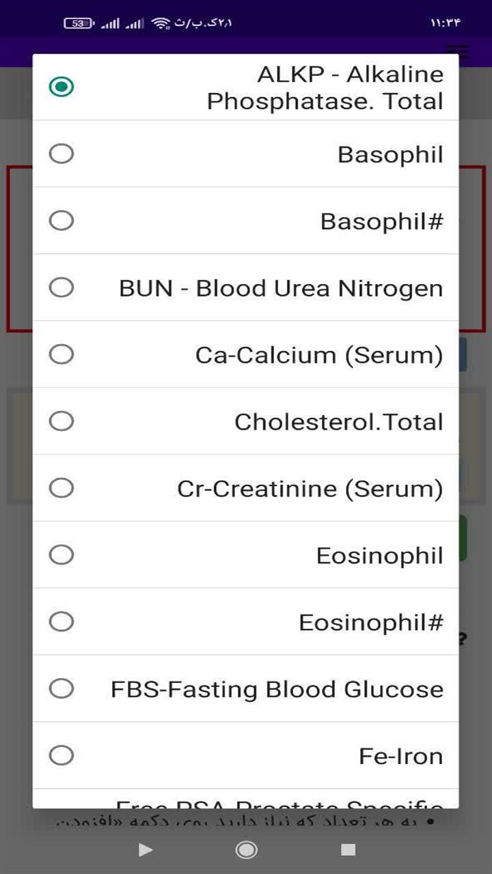Viewport: 492px width, 874px height.
Task: Choose Cholesterol.Total from the list
Action: 246,421
